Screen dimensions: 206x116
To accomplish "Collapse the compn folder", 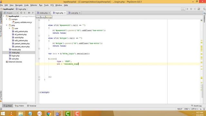I will (x=7, y=19).
